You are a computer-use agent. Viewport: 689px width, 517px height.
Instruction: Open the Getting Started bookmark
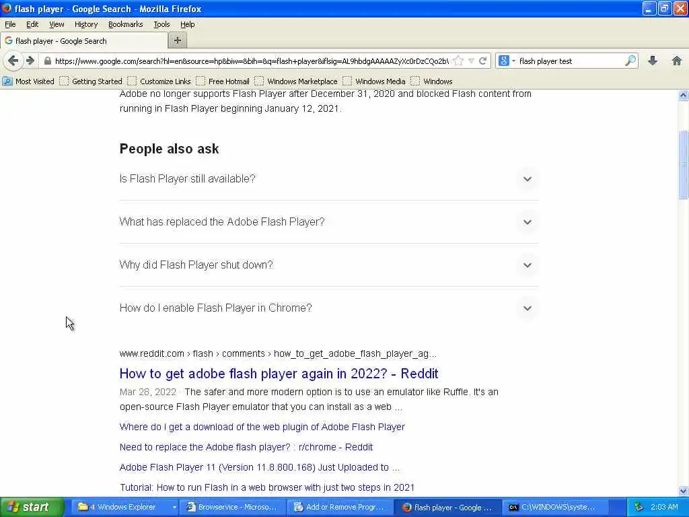(91, 81)
